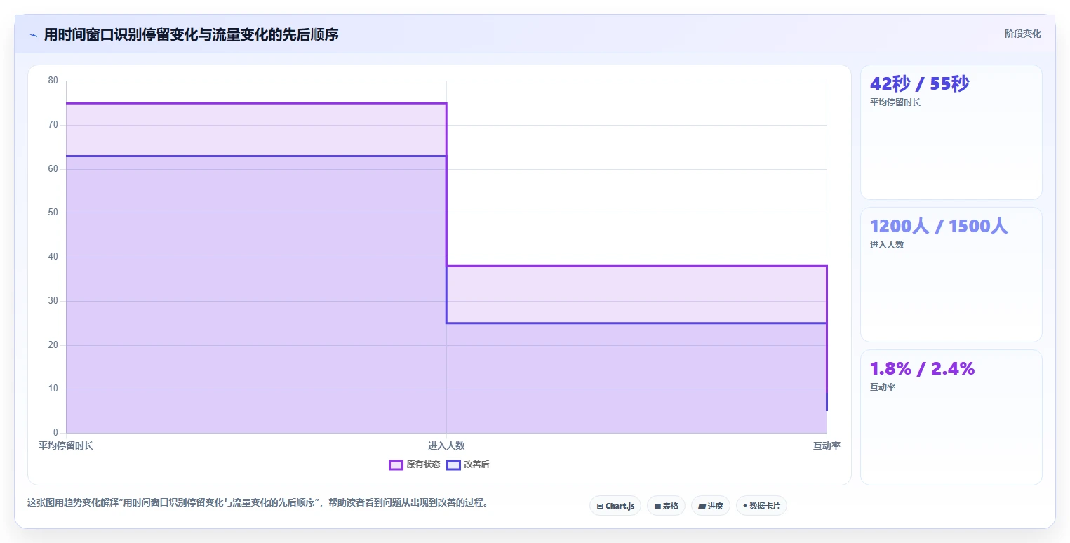Screen dimensions: 1070x543
Task: Click the 互动率 card caption
Action: (x=882, y=387)
